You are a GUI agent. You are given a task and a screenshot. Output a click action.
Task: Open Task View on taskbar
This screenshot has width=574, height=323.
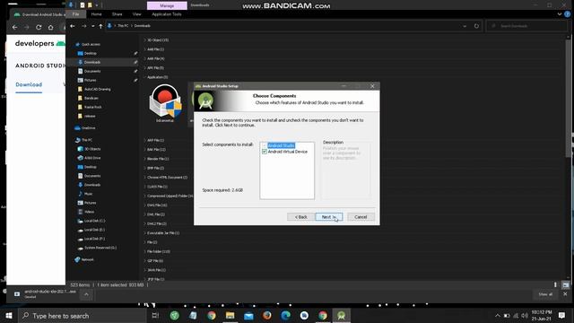pyautogui.click(x=155, y=316)
